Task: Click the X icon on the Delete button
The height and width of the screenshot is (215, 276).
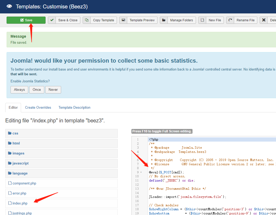Action: [264, 20]
